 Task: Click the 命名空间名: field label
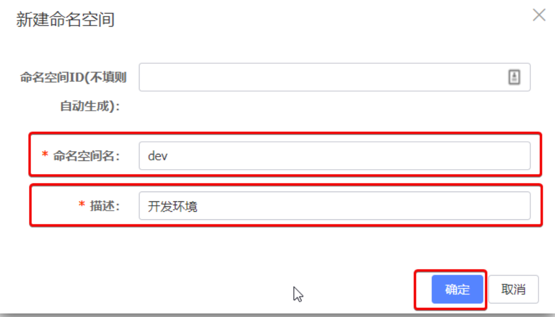(87, 156)
